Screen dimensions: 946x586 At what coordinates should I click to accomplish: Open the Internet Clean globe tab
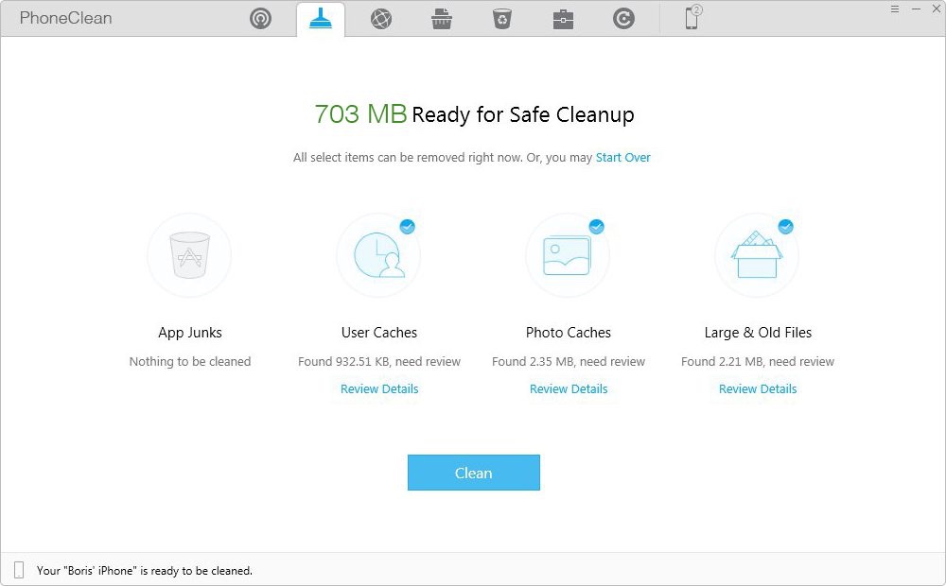[381, 19]
